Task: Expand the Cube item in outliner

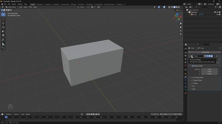Action: click(x=190, y=14)
